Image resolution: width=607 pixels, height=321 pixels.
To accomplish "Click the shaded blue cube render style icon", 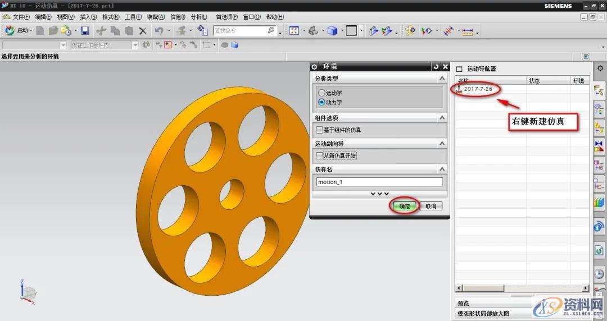I will point(332,31).
